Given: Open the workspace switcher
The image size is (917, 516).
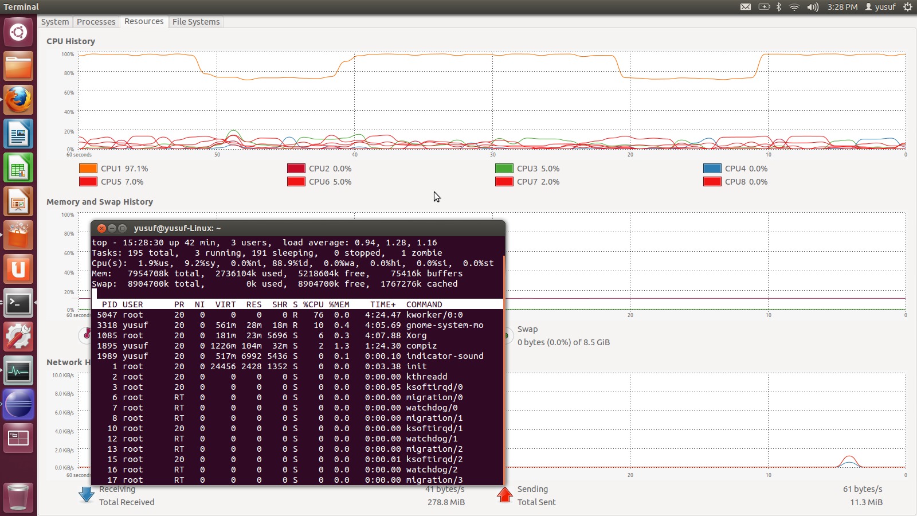Looking at the screenshot, I should tap(18, 438).
